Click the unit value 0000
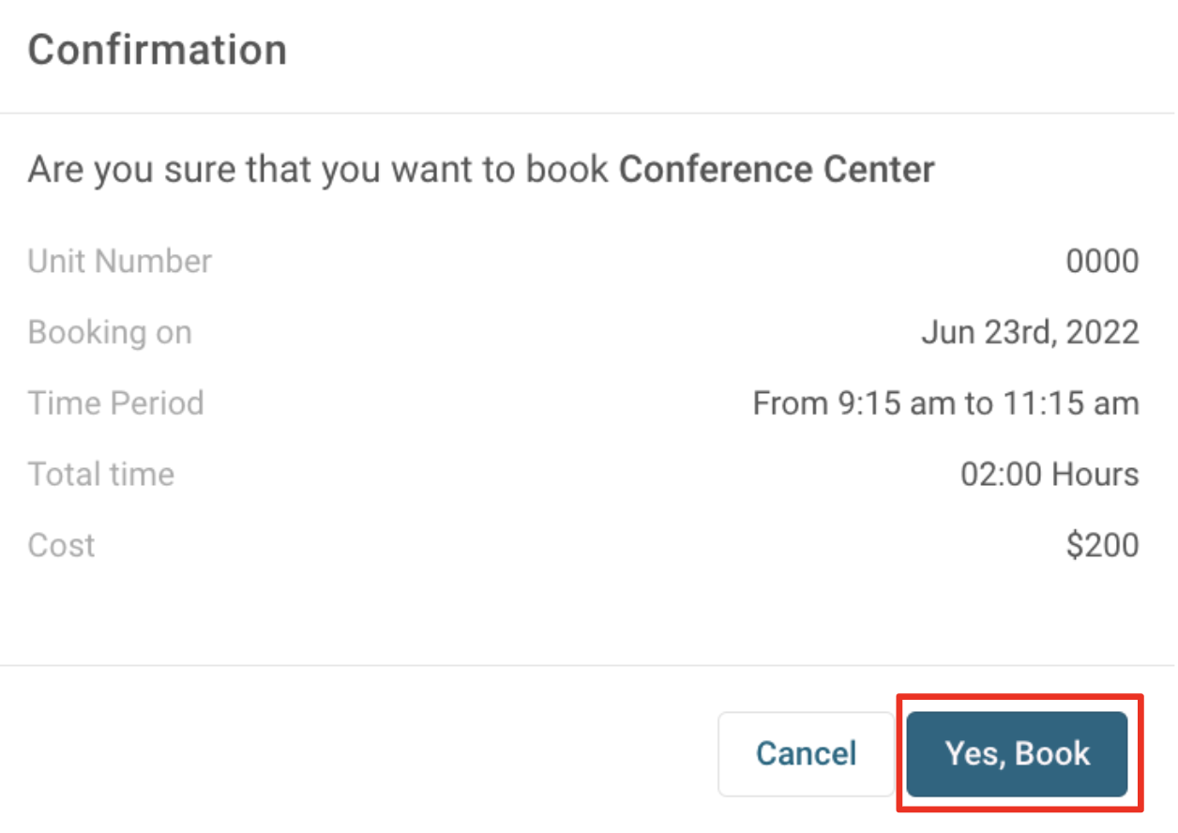This screenshot has height=833, width=1178. pyautogui.click(x=1102, y=261)
